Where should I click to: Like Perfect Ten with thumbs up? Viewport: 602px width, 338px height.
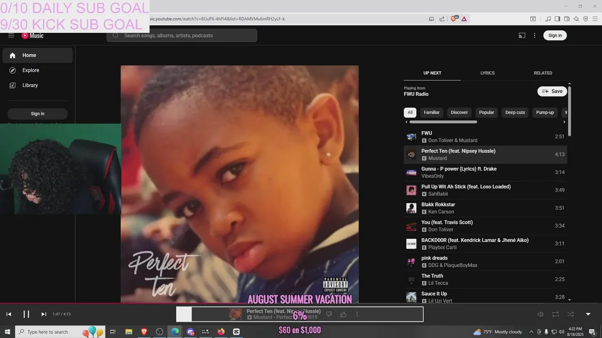pyautogui.click(x=343, y=314)
